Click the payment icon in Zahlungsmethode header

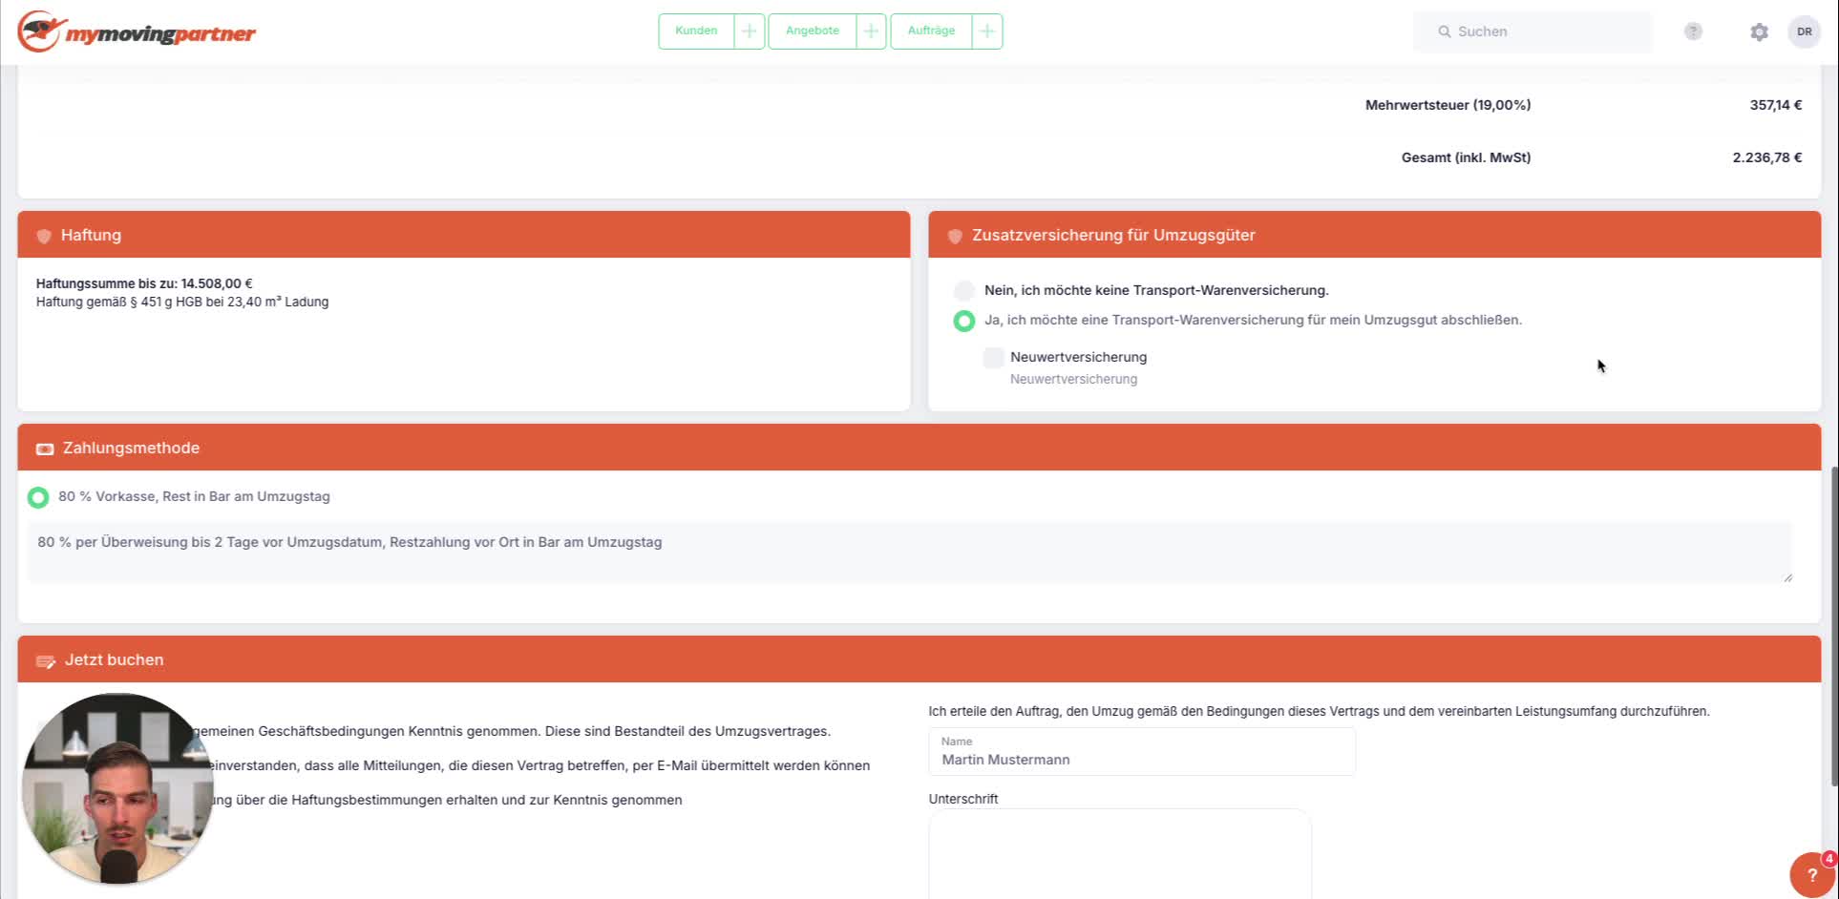(x=45, y=449)
